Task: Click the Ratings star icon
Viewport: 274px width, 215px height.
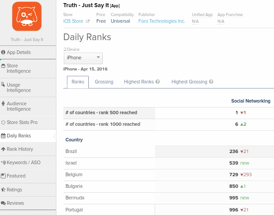Action: click(3, 190)
